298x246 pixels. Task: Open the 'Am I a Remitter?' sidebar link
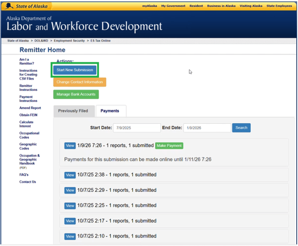coord(27,61)
